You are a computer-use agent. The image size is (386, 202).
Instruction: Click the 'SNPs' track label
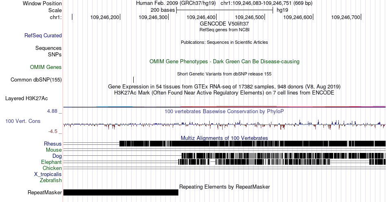click(x=55, y=54)
